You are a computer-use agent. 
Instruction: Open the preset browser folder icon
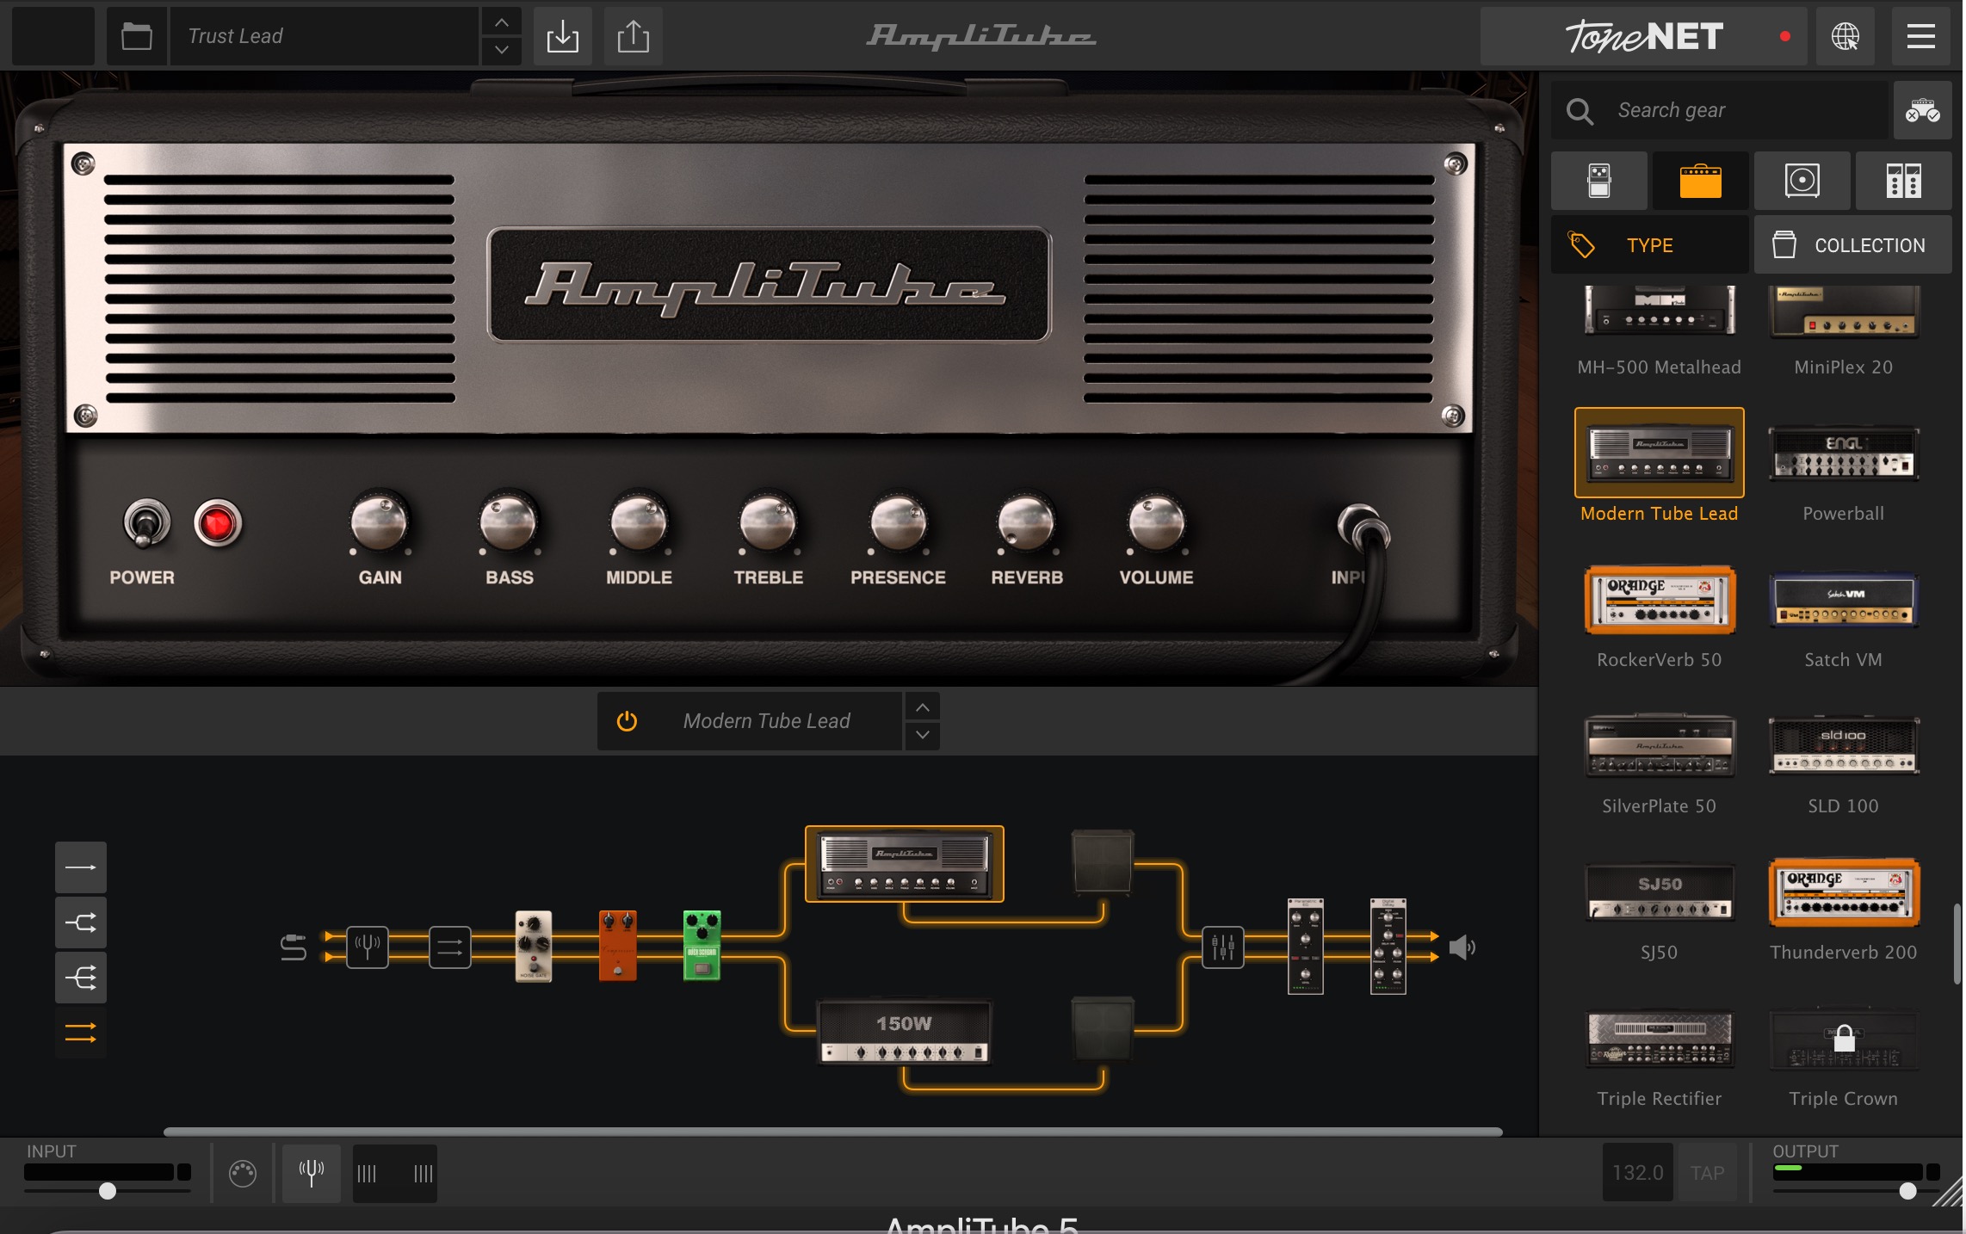[137, 36]
